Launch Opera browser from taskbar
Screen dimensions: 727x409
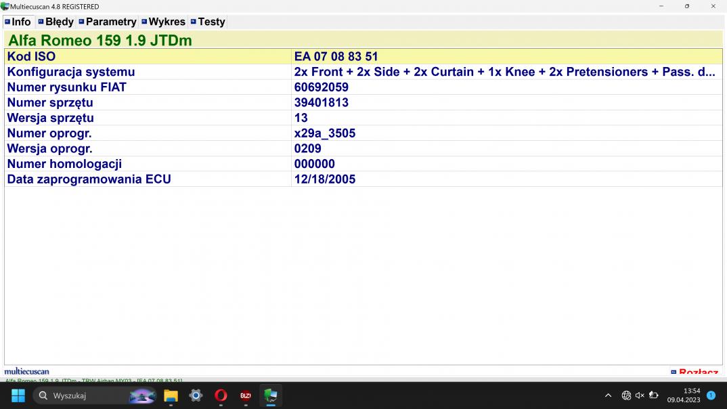pyautogui.click(x=221, y=395)
